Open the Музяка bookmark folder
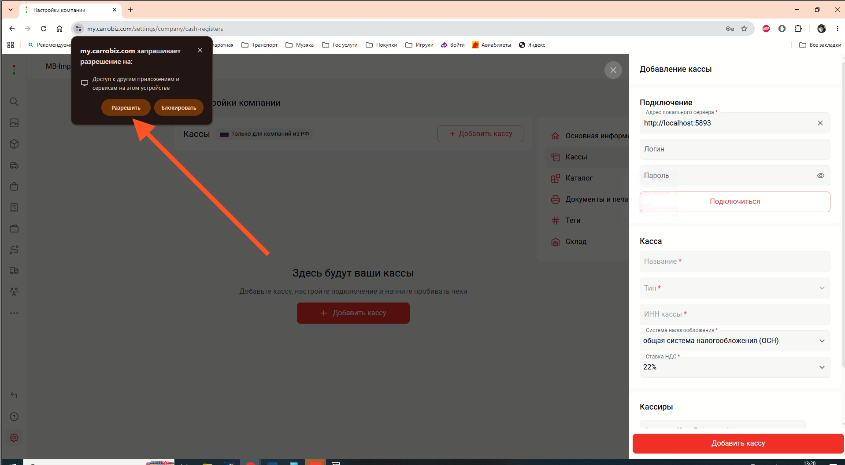 300,45
